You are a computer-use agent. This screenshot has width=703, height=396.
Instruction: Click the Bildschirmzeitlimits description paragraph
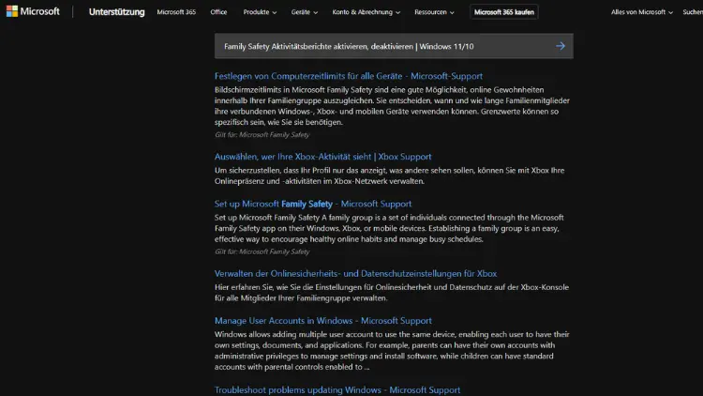tap(393, 106)
